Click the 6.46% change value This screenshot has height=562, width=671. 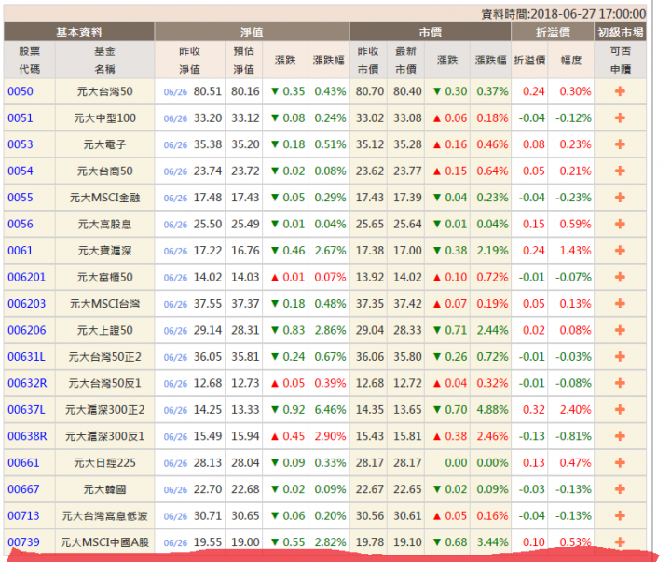click(x=330, y=410)
